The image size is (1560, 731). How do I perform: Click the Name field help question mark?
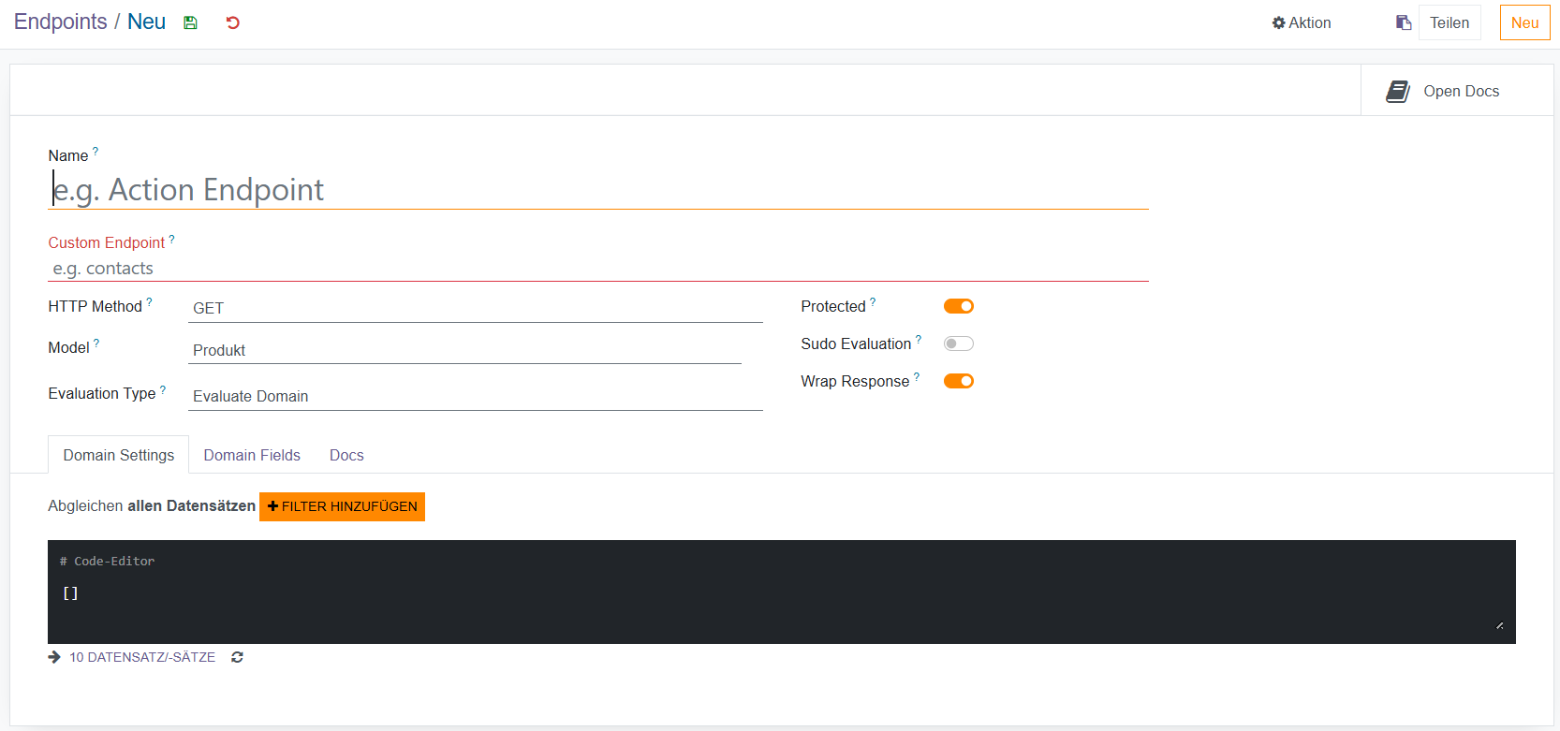[x=96, y=151]
